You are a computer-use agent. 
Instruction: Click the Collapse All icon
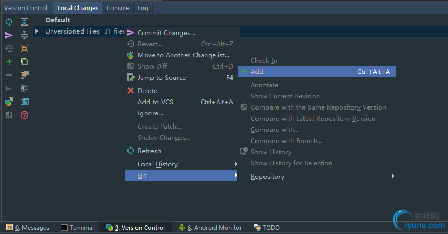click(25, 35)
